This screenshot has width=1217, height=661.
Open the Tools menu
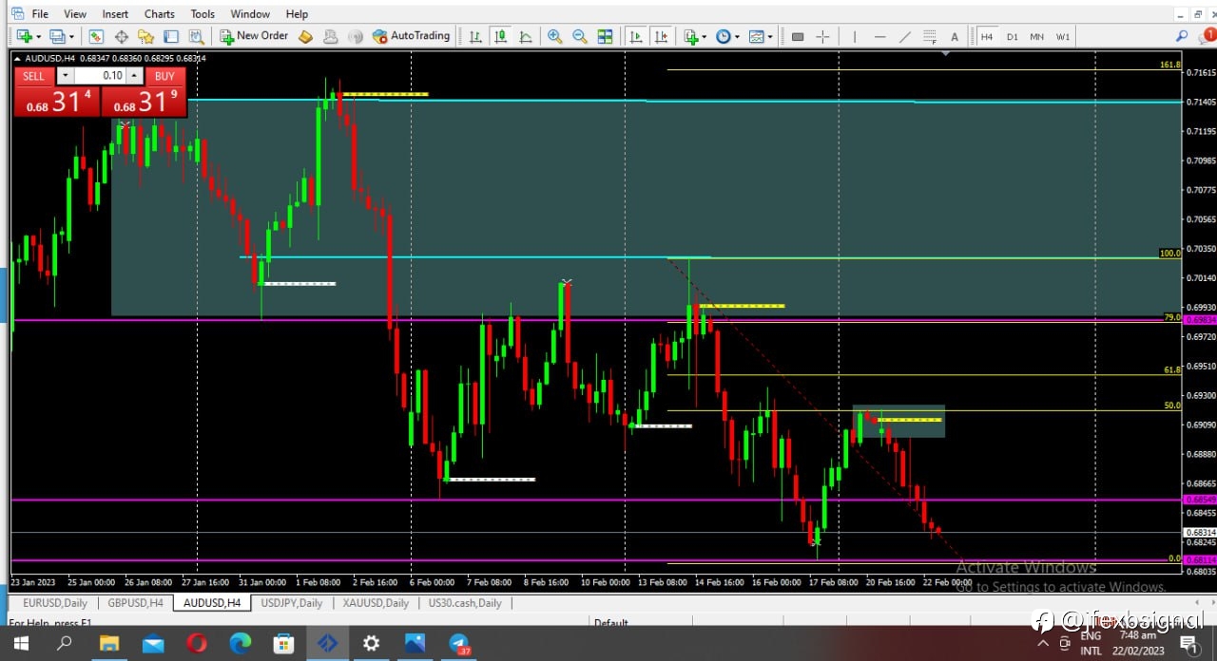[203, 13]
